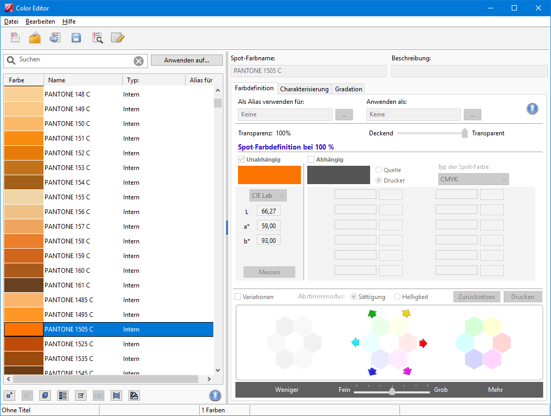Viewport: 551px width, 416px height.
Task: Enable the Abhängig checkbox
Action: (311, 159)
